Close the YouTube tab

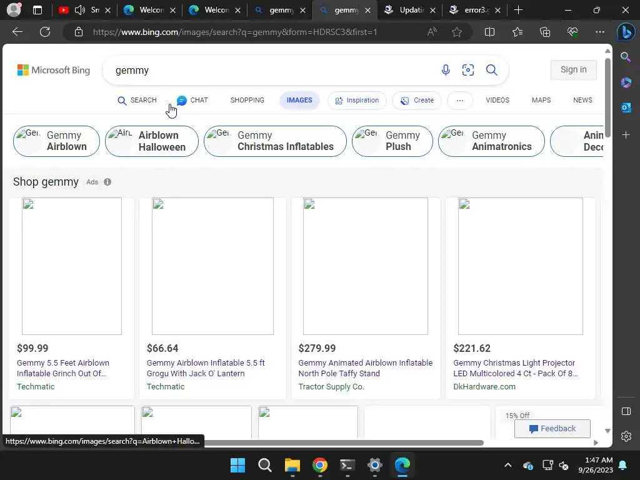pos(107,10)
